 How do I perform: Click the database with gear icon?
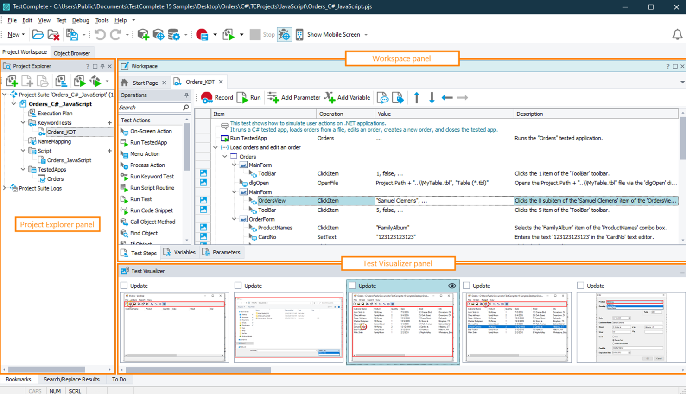174,35
